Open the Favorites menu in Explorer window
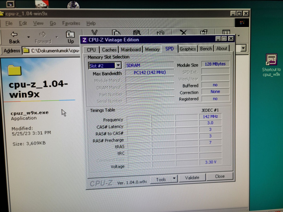This screenshot has width=283, height=212. [x=71, y=23]
